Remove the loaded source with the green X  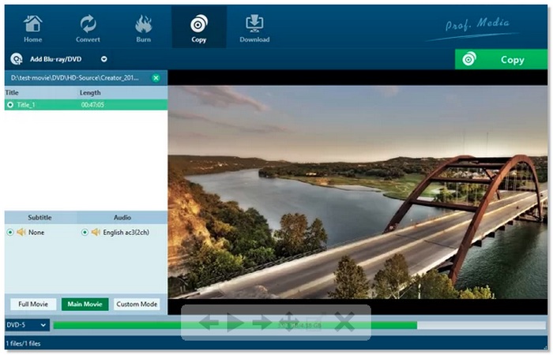(x=156, y=78)
